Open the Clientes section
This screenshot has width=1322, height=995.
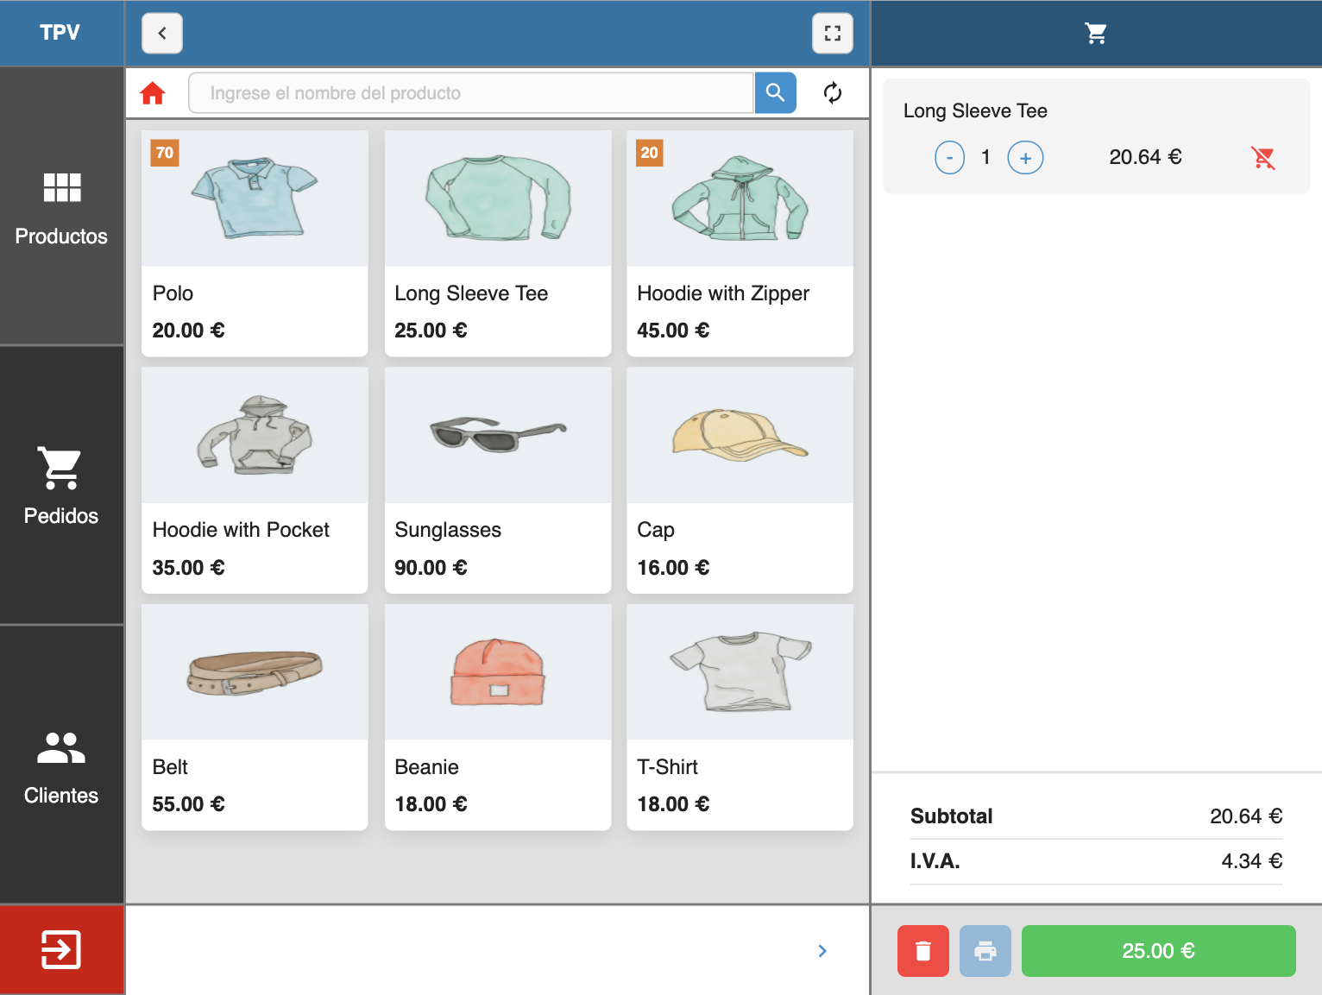61,765
